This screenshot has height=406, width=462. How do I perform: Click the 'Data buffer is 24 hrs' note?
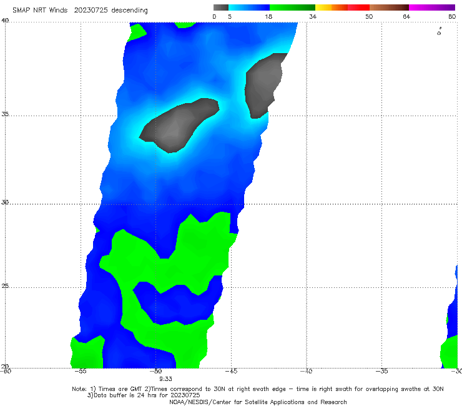[x=144, y=395]
